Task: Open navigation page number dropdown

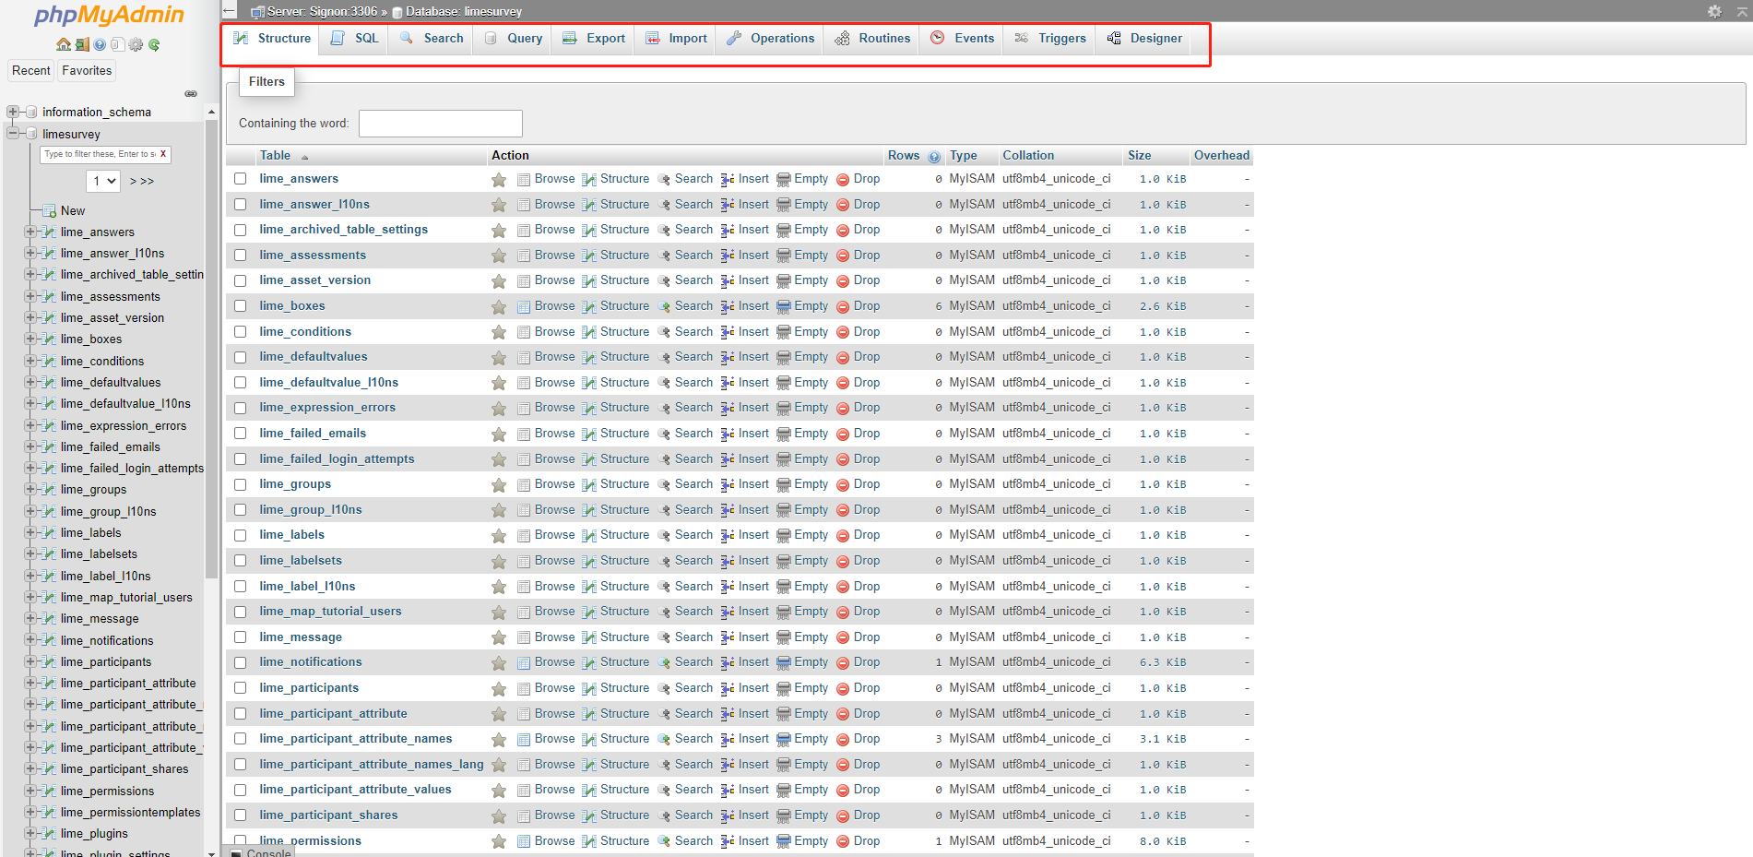Action: pos(103,181)
